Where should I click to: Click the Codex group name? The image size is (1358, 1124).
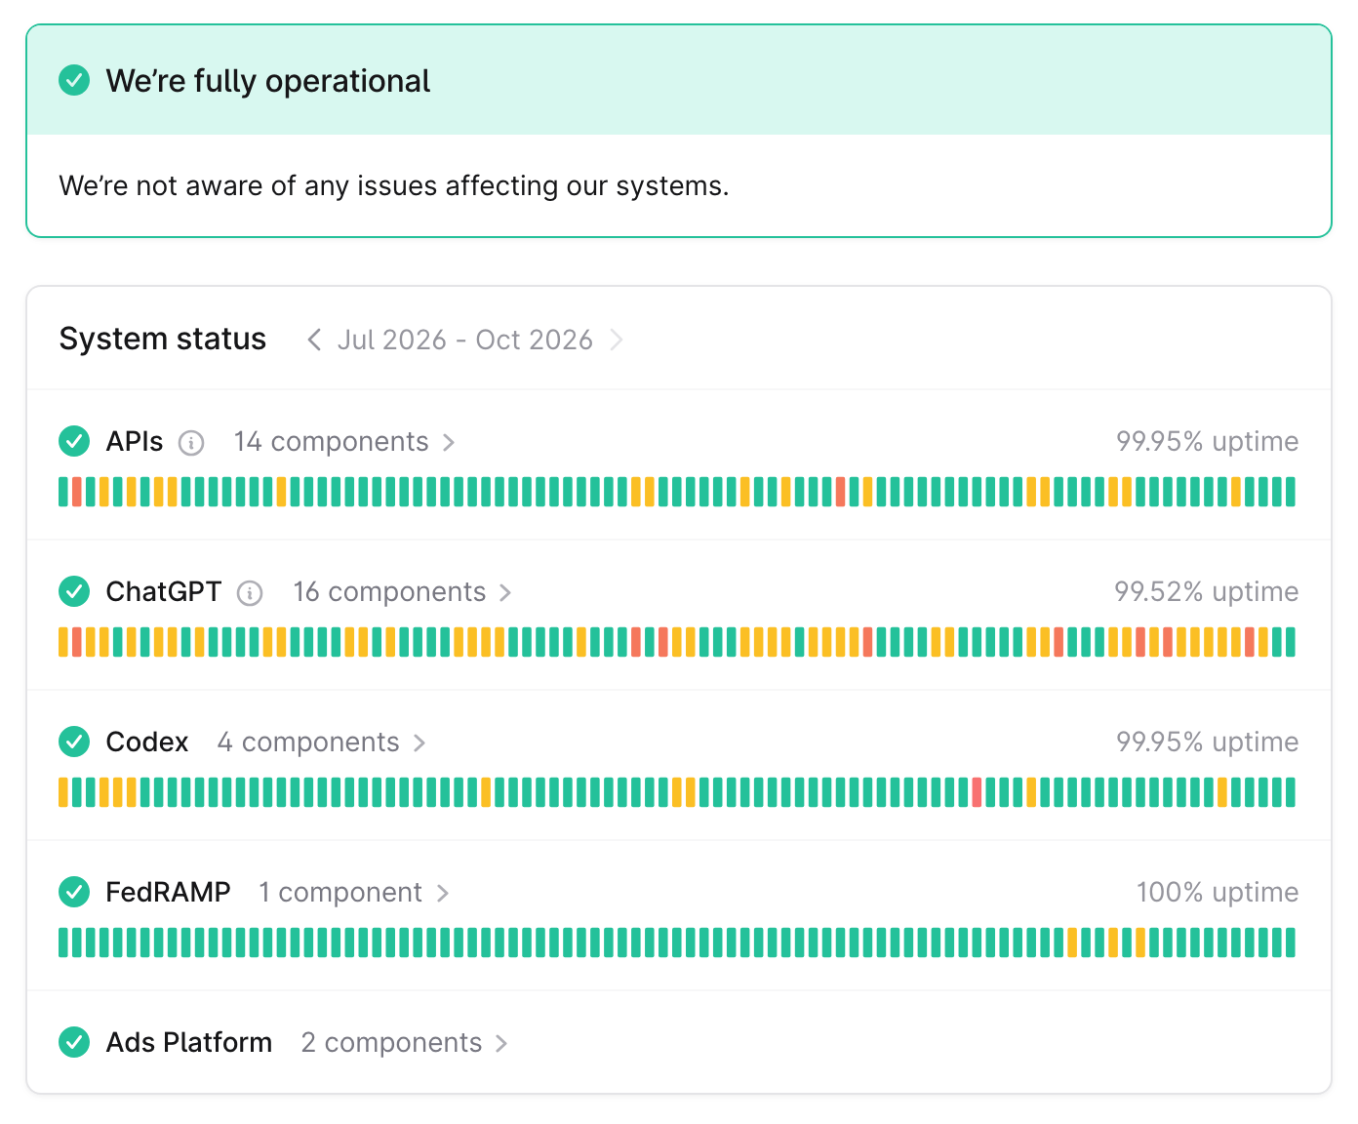(x=147, y=743)
